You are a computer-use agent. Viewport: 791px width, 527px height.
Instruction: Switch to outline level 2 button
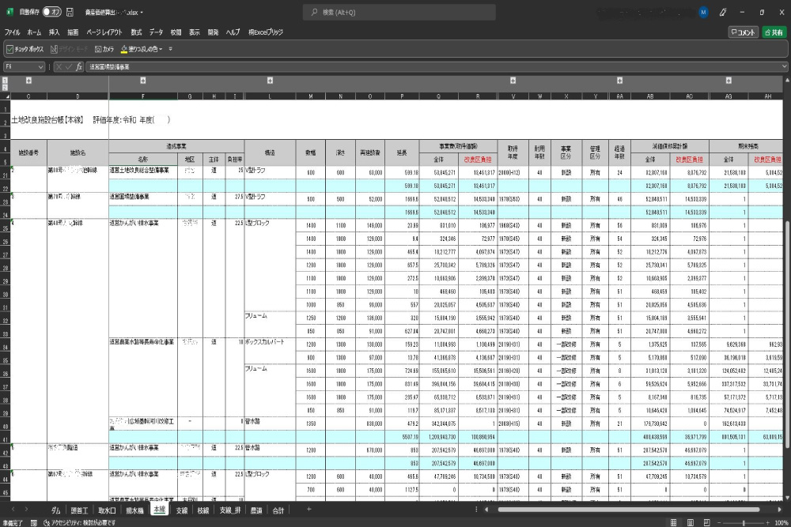click(x=6, y=86)
